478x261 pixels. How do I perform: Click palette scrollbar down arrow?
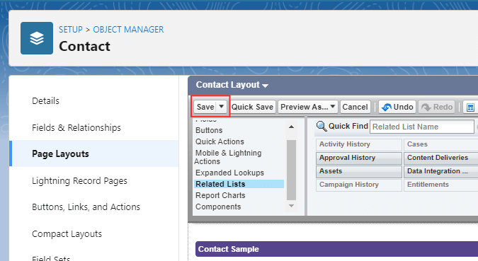292,206
